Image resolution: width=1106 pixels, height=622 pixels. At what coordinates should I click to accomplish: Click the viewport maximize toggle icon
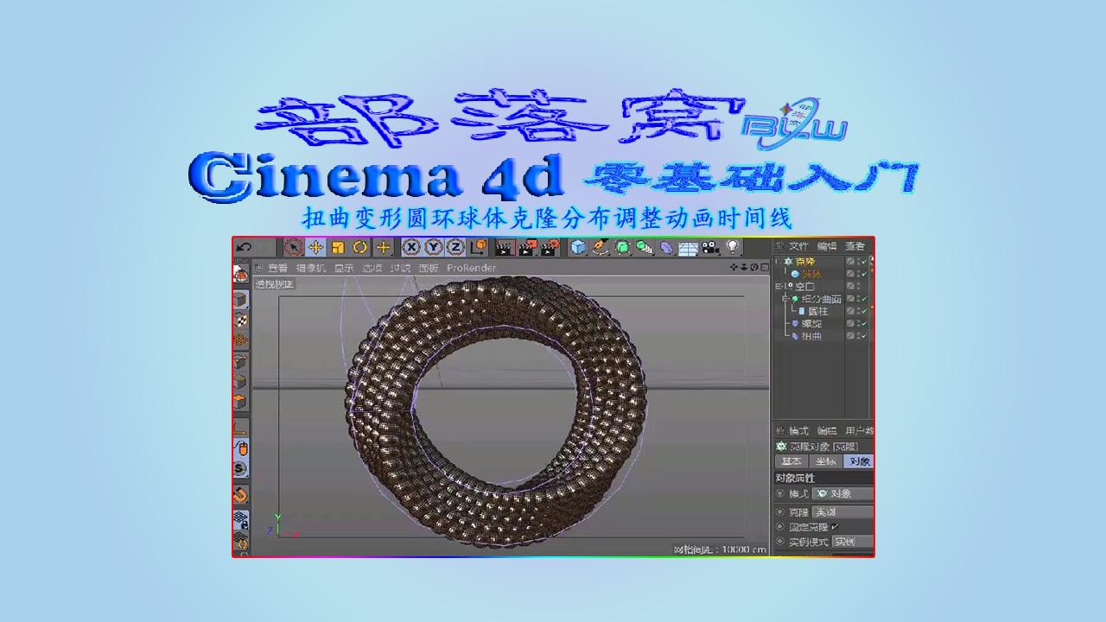(x=764, y=267)
